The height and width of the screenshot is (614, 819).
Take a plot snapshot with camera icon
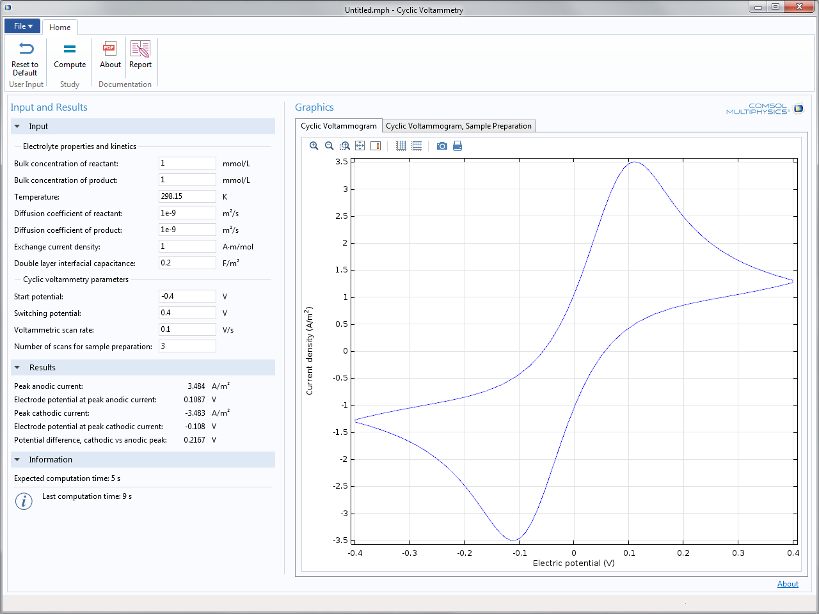click(x=442, y=146)
